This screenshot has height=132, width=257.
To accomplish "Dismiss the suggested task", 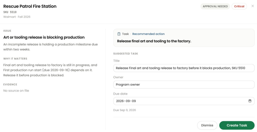I will click(207, 125).
